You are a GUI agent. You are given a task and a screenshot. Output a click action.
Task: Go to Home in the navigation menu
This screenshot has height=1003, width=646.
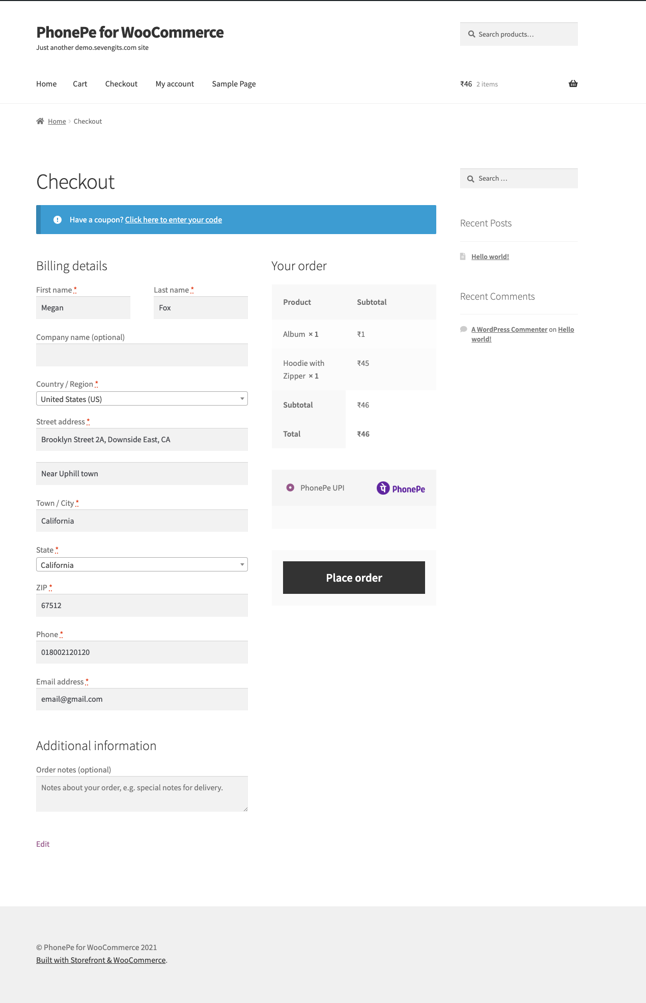tap(46, 84)
